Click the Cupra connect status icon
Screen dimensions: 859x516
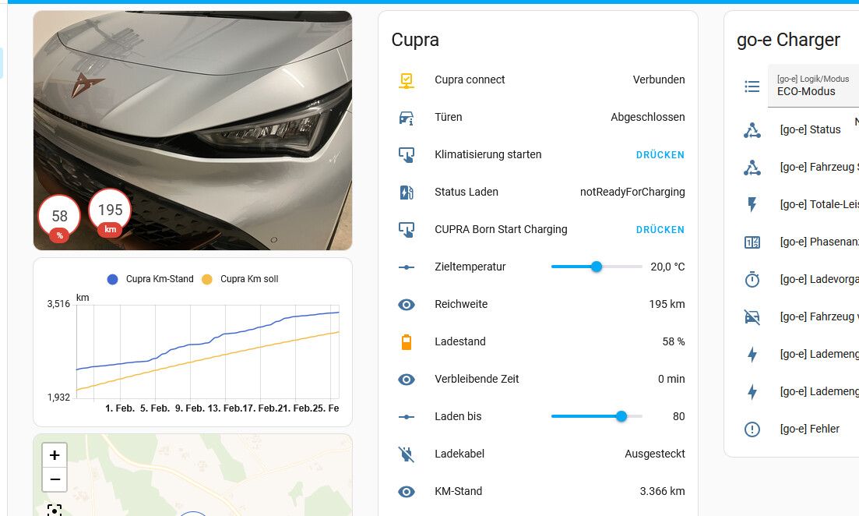(x=406, y=80)
